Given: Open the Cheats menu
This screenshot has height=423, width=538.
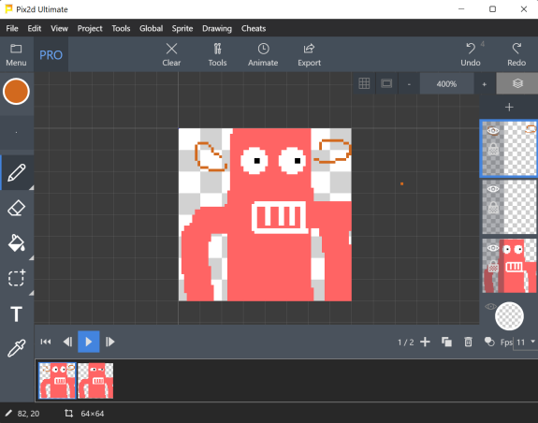Looking at the screenshot, I should (x=254, y=28).
